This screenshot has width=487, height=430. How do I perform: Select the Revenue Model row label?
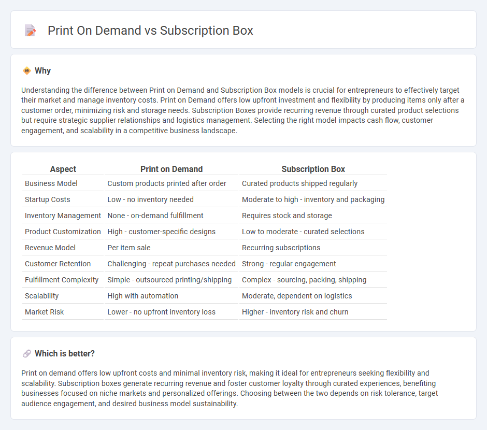coord(50,248)
